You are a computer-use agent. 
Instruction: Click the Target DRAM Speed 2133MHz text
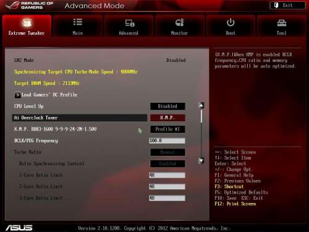(46, 84)
